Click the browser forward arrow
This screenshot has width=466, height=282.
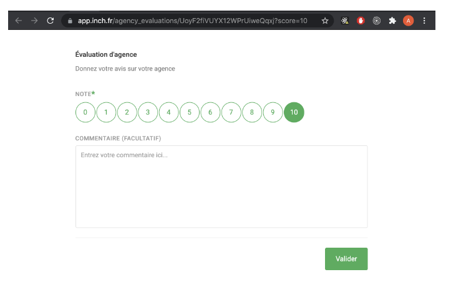[34, 21]
